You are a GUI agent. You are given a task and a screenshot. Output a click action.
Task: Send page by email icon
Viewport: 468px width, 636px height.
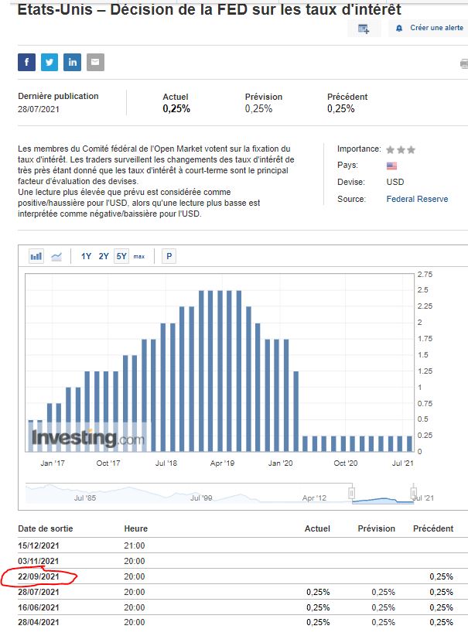[95, 62]
